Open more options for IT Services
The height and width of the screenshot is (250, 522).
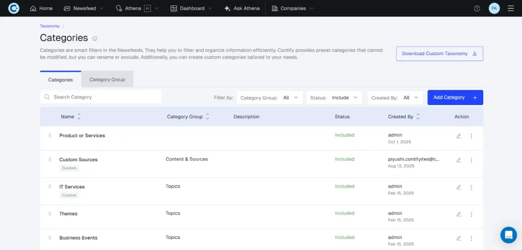pos(471,187)
